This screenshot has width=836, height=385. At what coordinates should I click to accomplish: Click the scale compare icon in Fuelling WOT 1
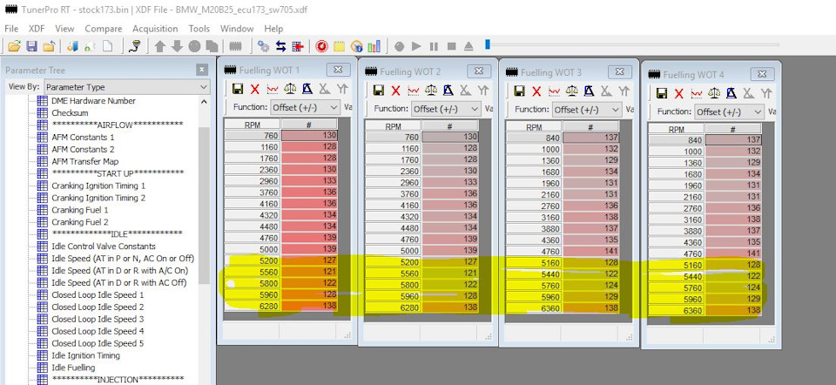(290, 89)
